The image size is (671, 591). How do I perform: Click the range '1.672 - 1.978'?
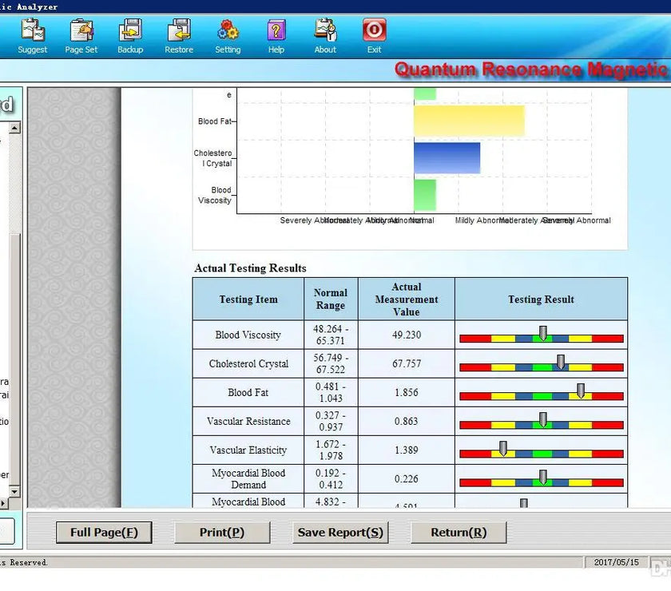point(331,450)
